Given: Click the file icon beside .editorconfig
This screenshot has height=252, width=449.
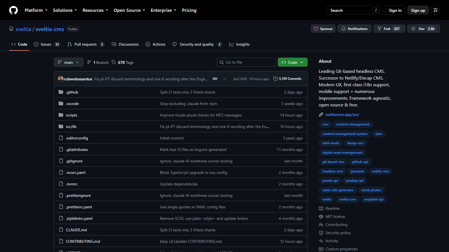Looking at the screenshot, I should (x=61, y=138).
